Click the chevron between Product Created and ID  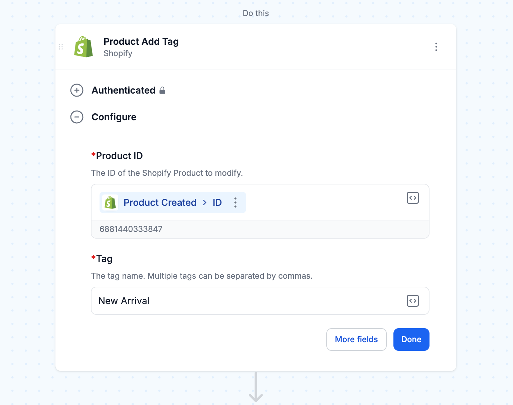point(205,202)
